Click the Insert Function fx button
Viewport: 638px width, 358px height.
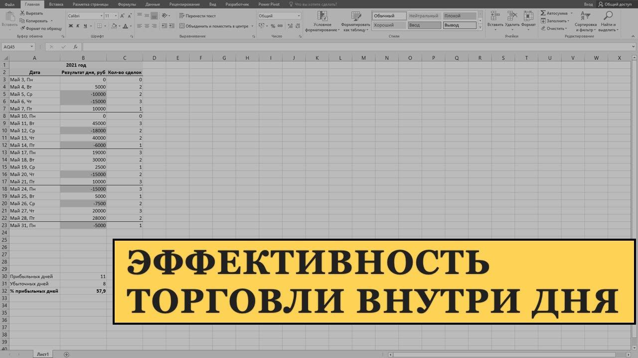75,47
